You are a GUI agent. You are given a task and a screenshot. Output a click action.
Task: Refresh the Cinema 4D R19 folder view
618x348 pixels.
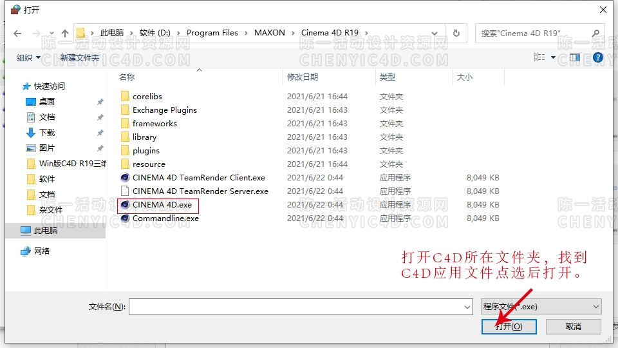click(456, 33)
